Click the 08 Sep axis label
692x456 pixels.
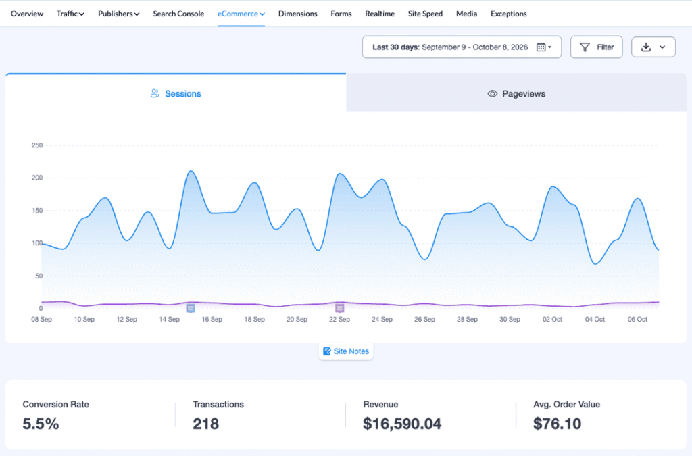click(x=41, y=320)
